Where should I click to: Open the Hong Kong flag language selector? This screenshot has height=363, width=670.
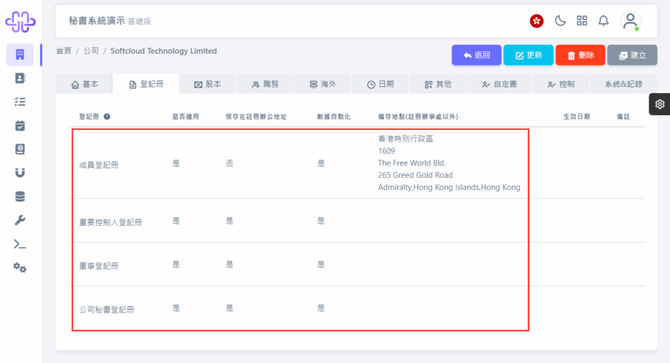click(x=537, y=21)
